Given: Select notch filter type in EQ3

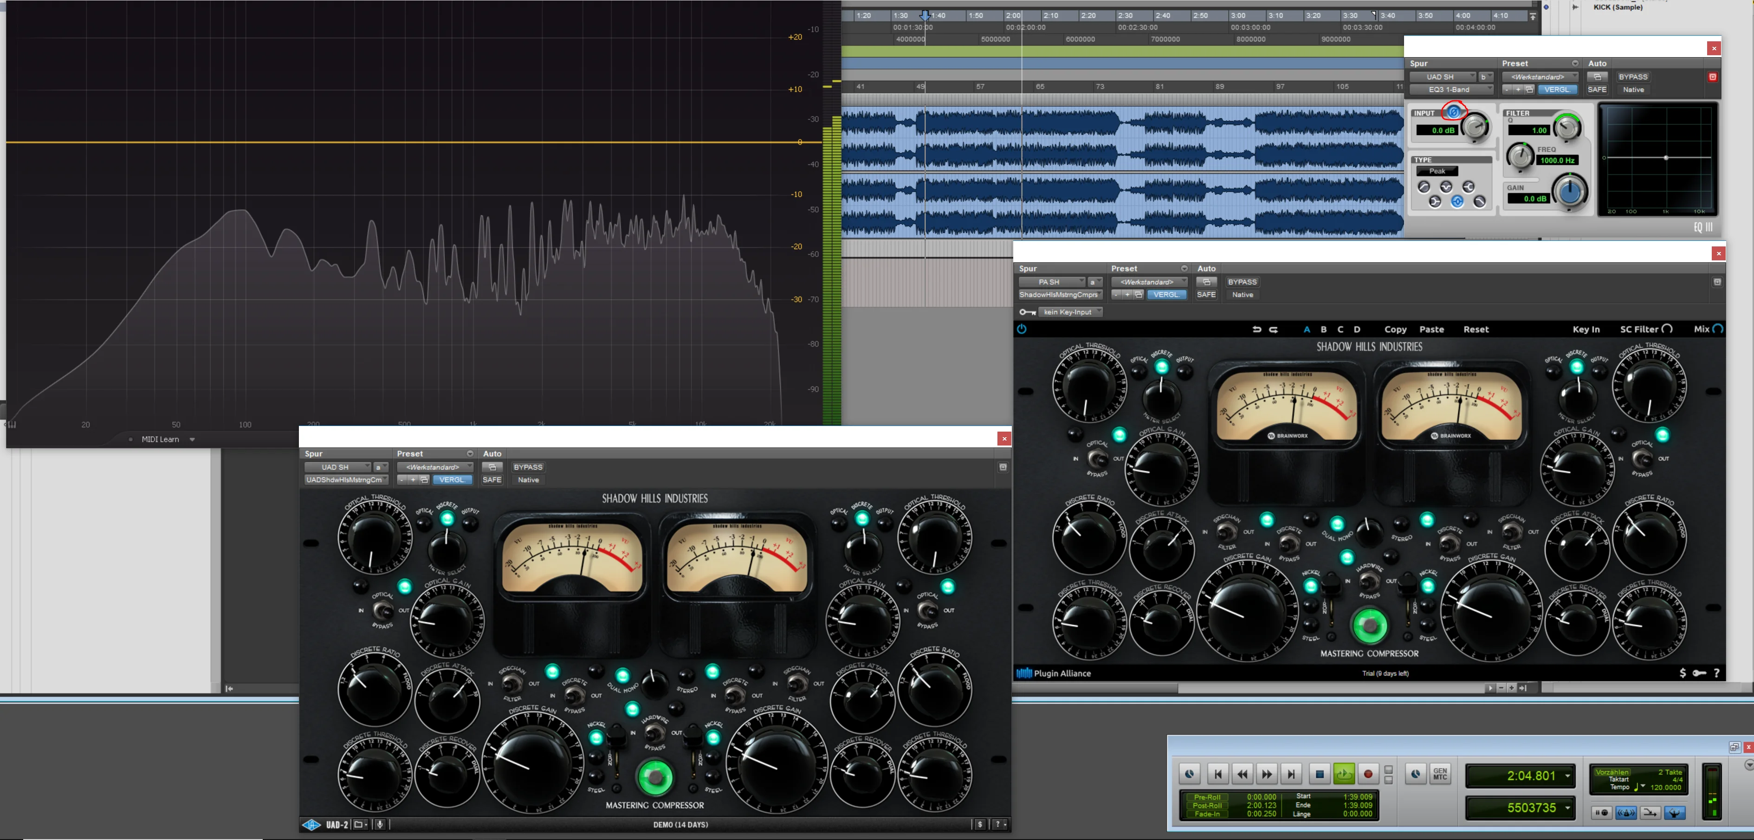Looking at the screenshot, I should 1447,187.
